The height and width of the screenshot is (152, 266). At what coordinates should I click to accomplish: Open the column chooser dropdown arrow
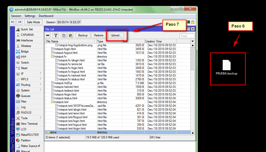(192, 41)
